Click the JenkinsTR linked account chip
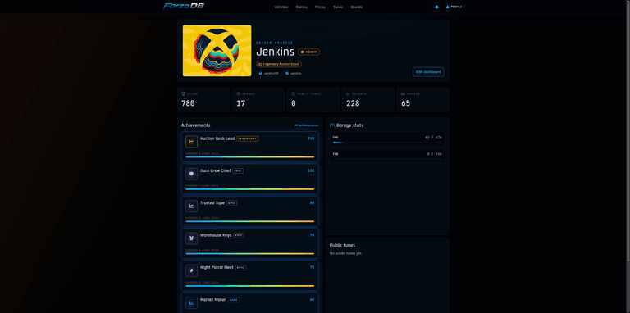The width and height of the screenshot is (630, 313). (269, 74)
